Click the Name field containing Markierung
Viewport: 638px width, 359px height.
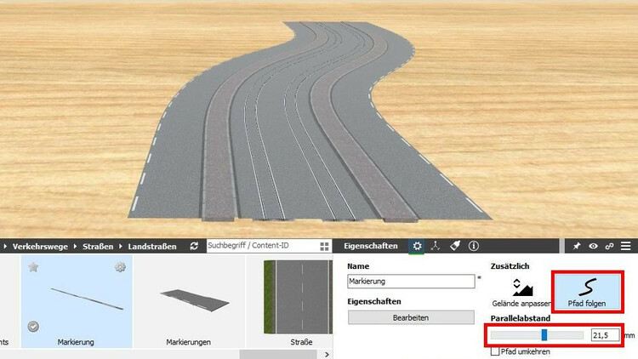tap(411, 282)
